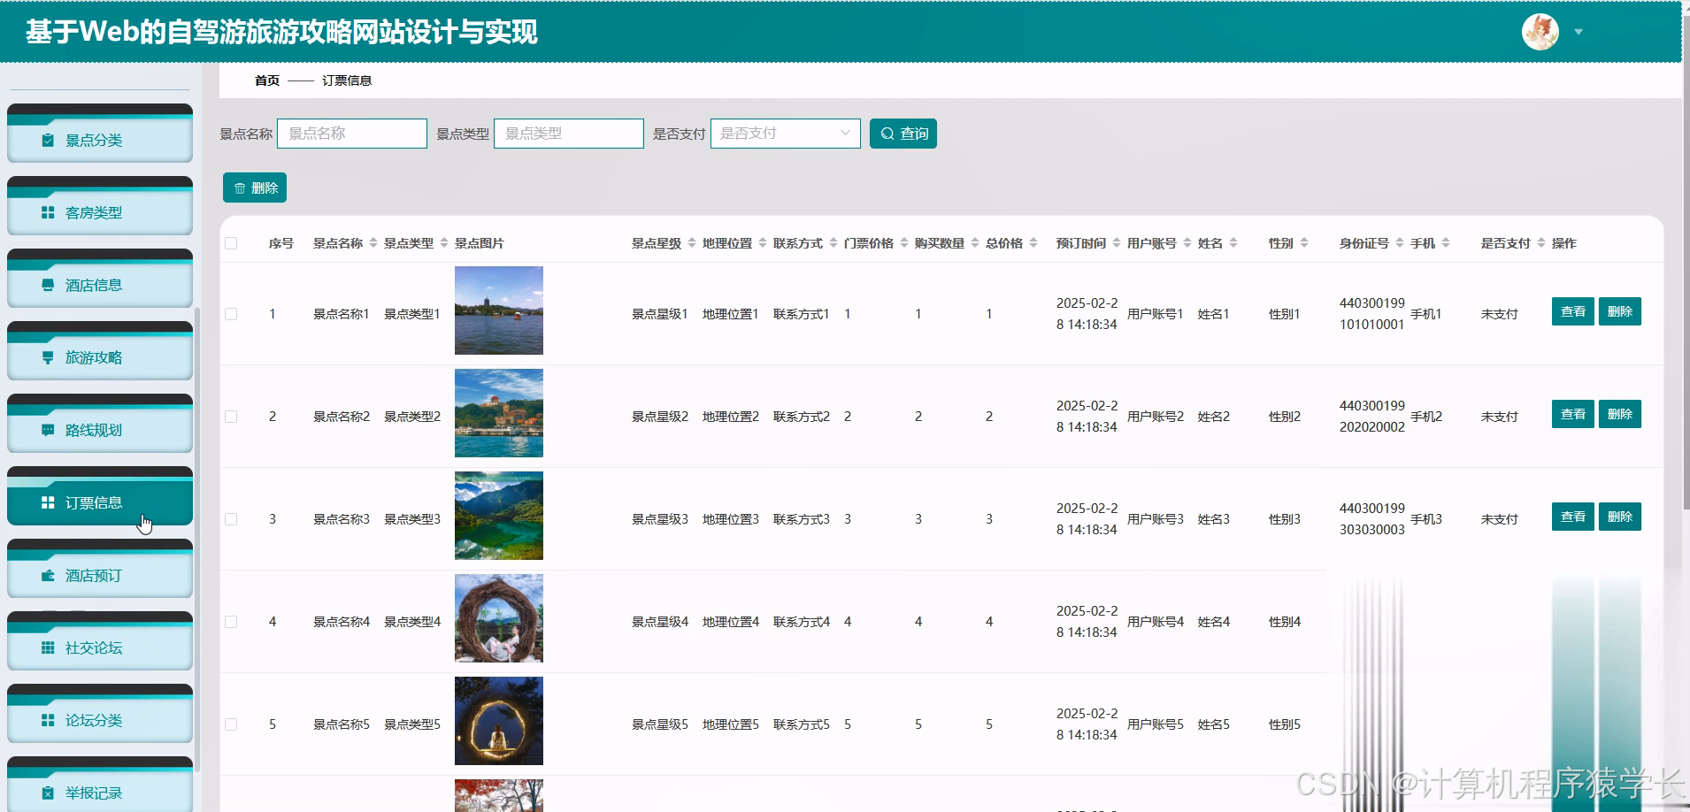Check the checkbox for row 景点名称3
Image resolution: width=1690 pixels, height=812 pixels.
click(x=232, y=518)
